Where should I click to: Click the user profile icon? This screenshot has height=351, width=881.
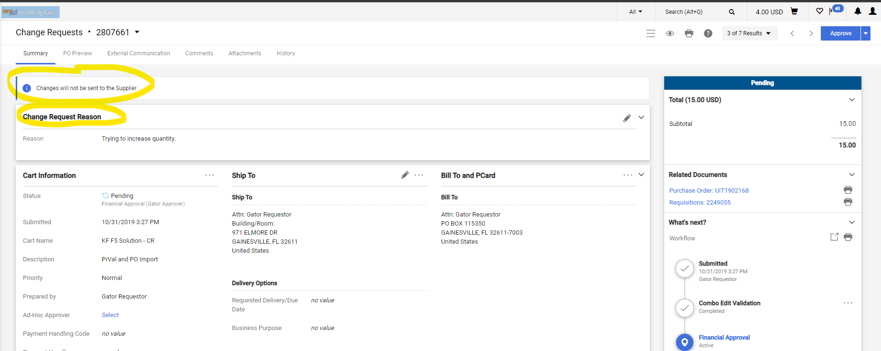point(872,11)
